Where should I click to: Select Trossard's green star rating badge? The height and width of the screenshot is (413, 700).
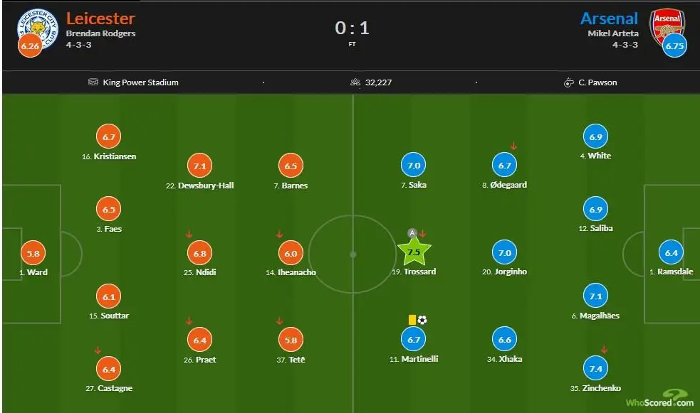(x=414, y=252)
